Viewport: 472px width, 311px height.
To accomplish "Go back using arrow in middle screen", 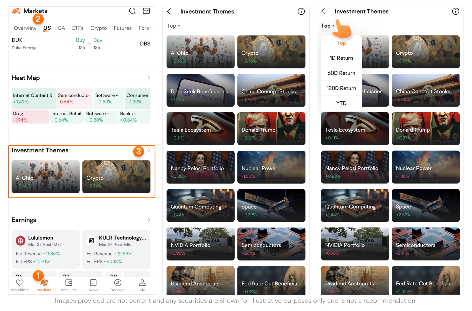I will [169, 11].
